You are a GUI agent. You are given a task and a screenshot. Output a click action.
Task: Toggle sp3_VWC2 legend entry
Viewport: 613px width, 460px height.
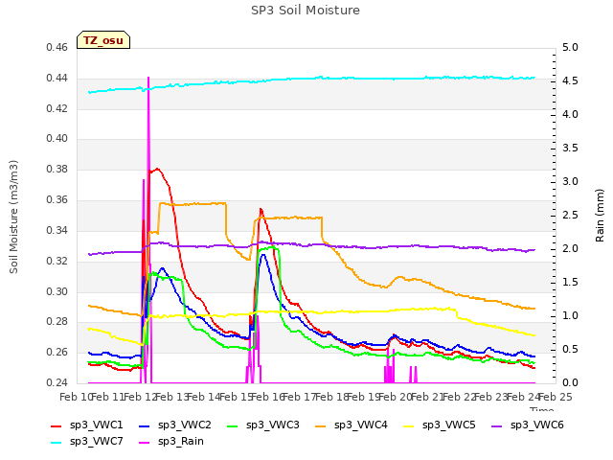click(174, 425)
